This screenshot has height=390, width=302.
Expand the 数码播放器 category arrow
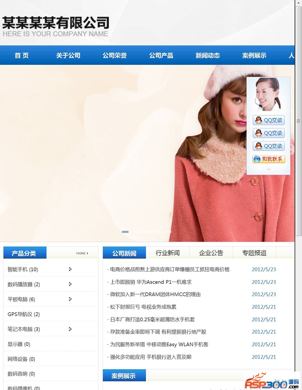pos(70,284)
